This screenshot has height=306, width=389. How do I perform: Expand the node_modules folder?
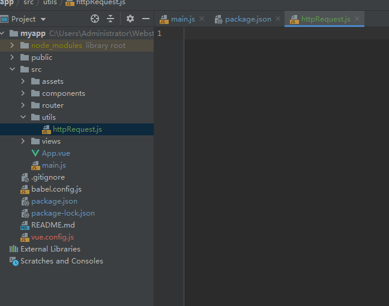[x=13, y=46]
